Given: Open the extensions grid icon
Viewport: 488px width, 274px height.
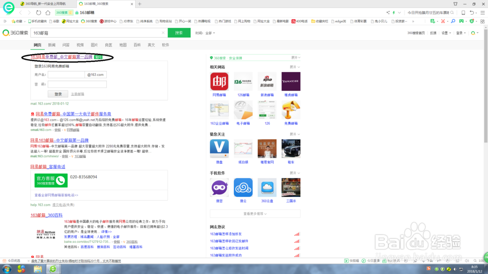Looking at the screenshot, I should 483,21.
